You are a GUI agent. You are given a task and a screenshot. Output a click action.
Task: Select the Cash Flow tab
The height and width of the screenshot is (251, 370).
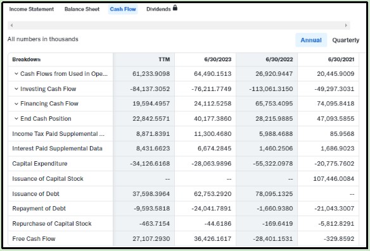[123, 9]
